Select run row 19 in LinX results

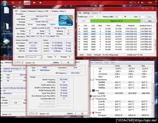pos(116,50)
